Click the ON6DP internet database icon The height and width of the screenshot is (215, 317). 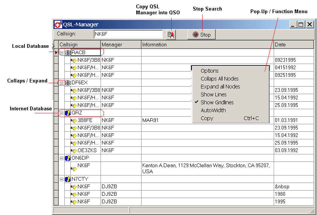tap(68, 158)
